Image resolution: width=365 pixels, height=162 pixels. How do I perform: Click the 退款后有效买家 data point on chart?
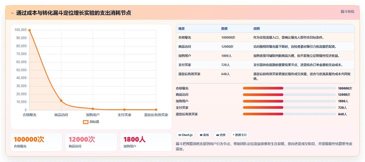[156, 110]
